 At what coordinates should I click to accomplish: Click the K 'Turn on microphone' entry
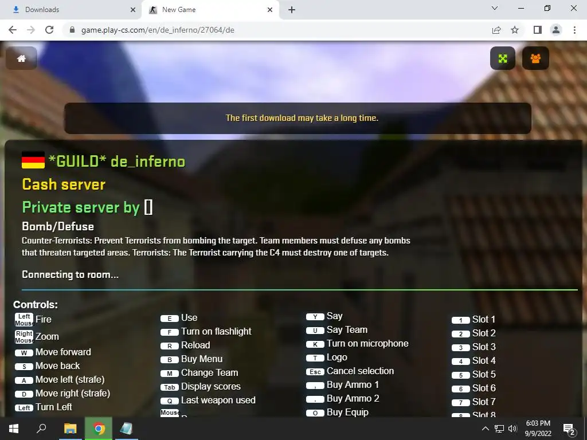[357, 344]
